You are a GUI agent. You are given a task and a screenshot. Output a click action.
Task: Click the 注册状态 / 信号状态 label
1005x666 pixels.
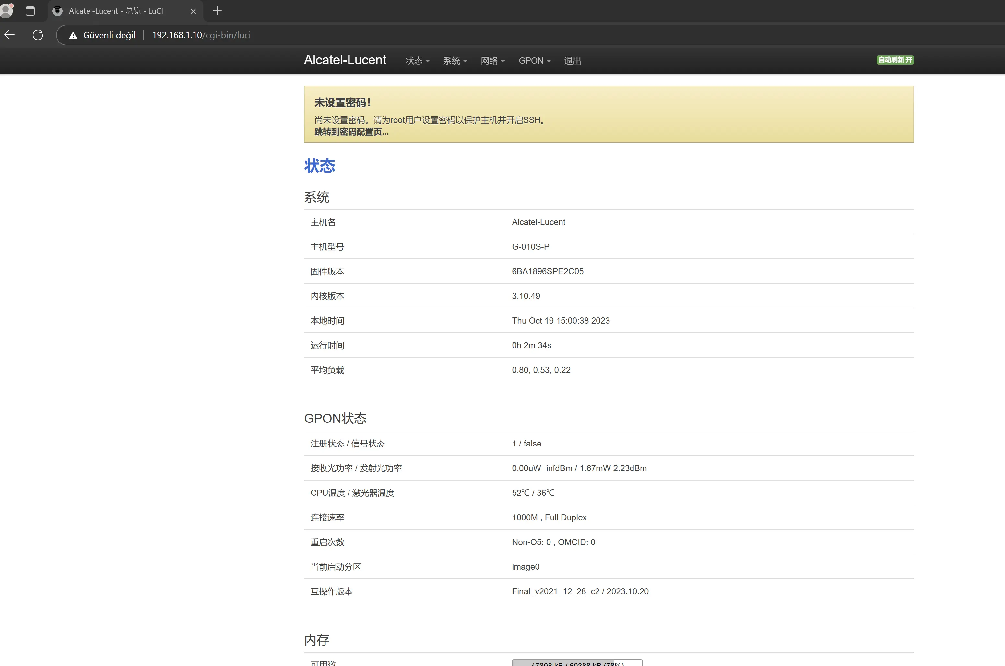[x=347, y=444]
